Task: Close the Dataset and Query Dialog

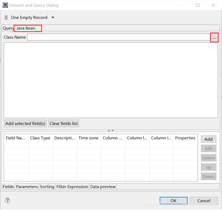Action: [x=213, y=5]
